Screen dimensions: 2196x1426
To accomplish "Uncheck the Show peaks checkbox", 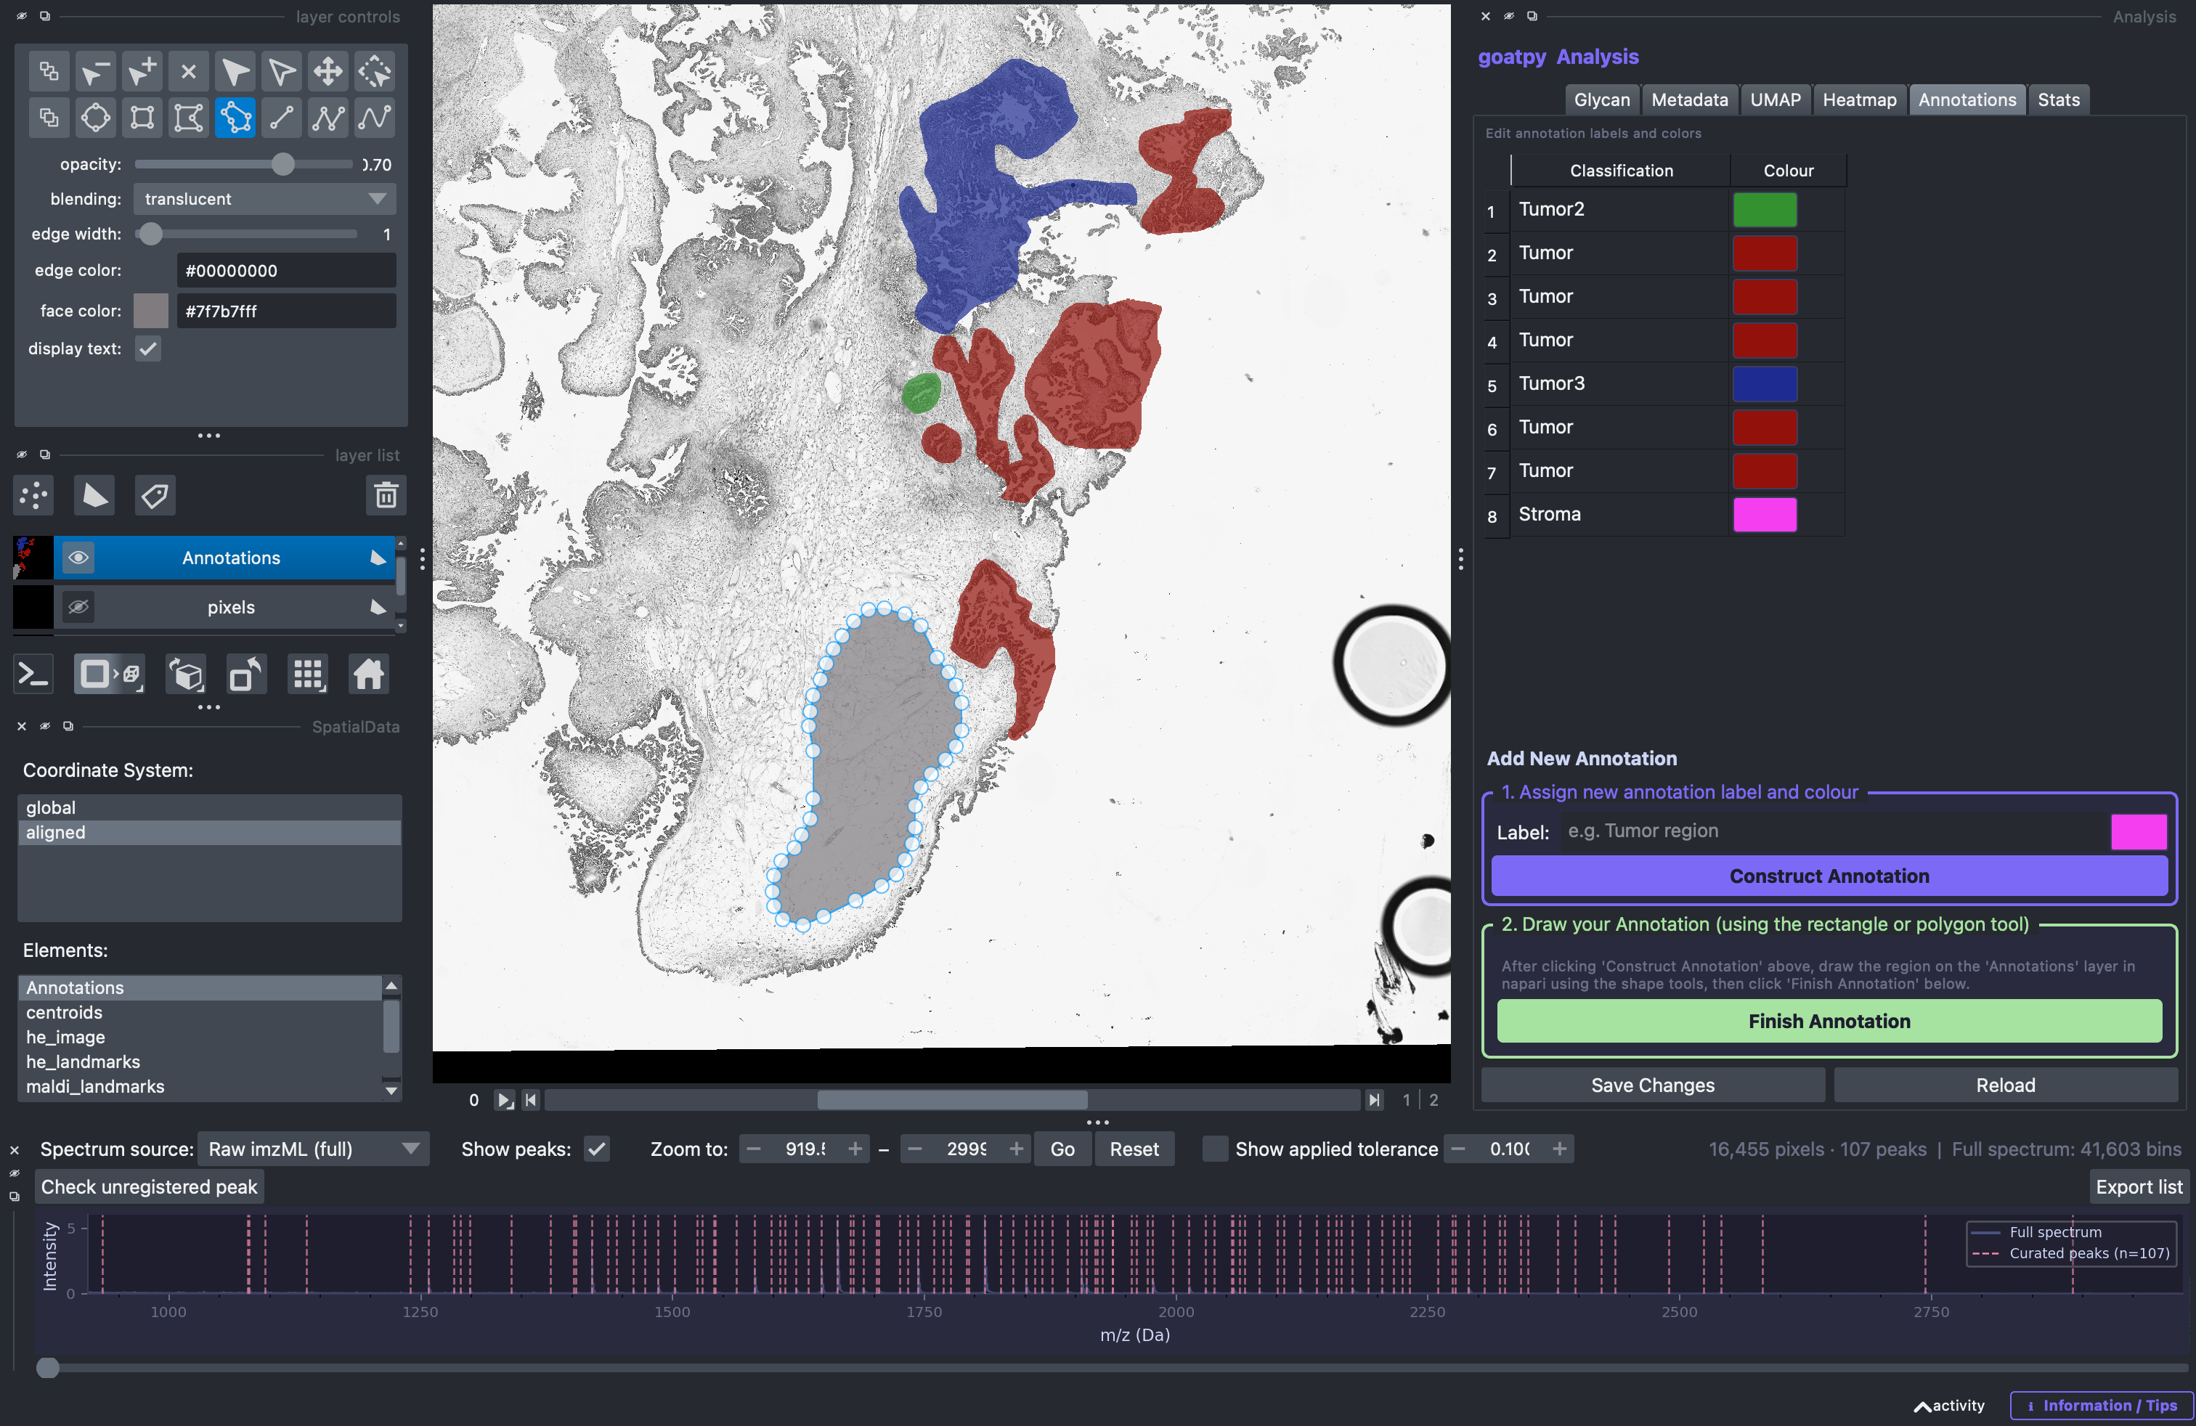I will coord(597,1149).
